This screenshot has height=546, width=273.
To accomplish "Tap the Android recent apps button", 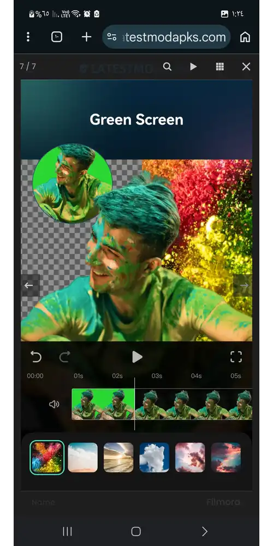I will (x=67, y=531).
